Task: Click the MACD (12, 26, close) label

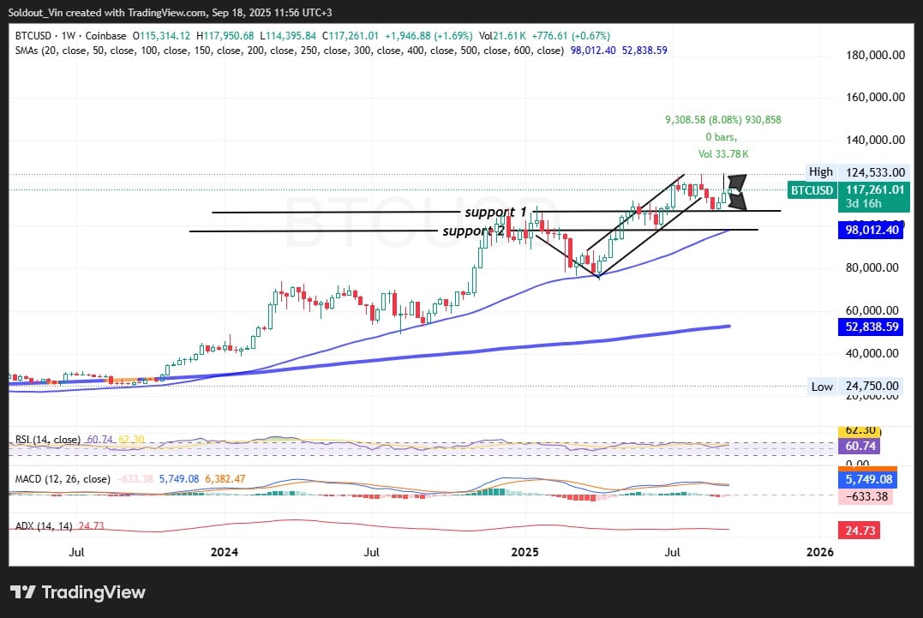Action: pyautogui.click(x=63, y=478)
